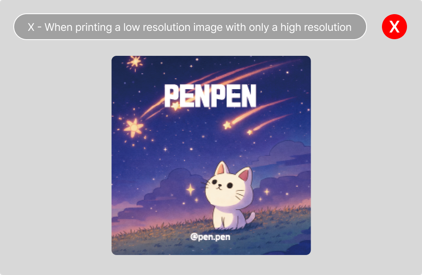Click the lowest shooting star on right
Screen dimensions: 422x275
click(x=269, y=123)
